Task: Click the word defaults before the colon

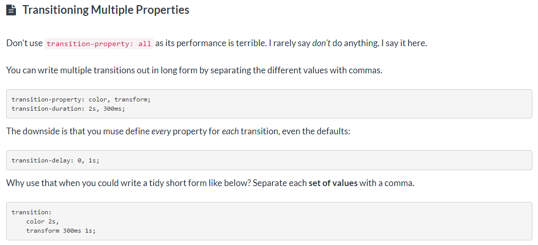Action: (332, 131)
